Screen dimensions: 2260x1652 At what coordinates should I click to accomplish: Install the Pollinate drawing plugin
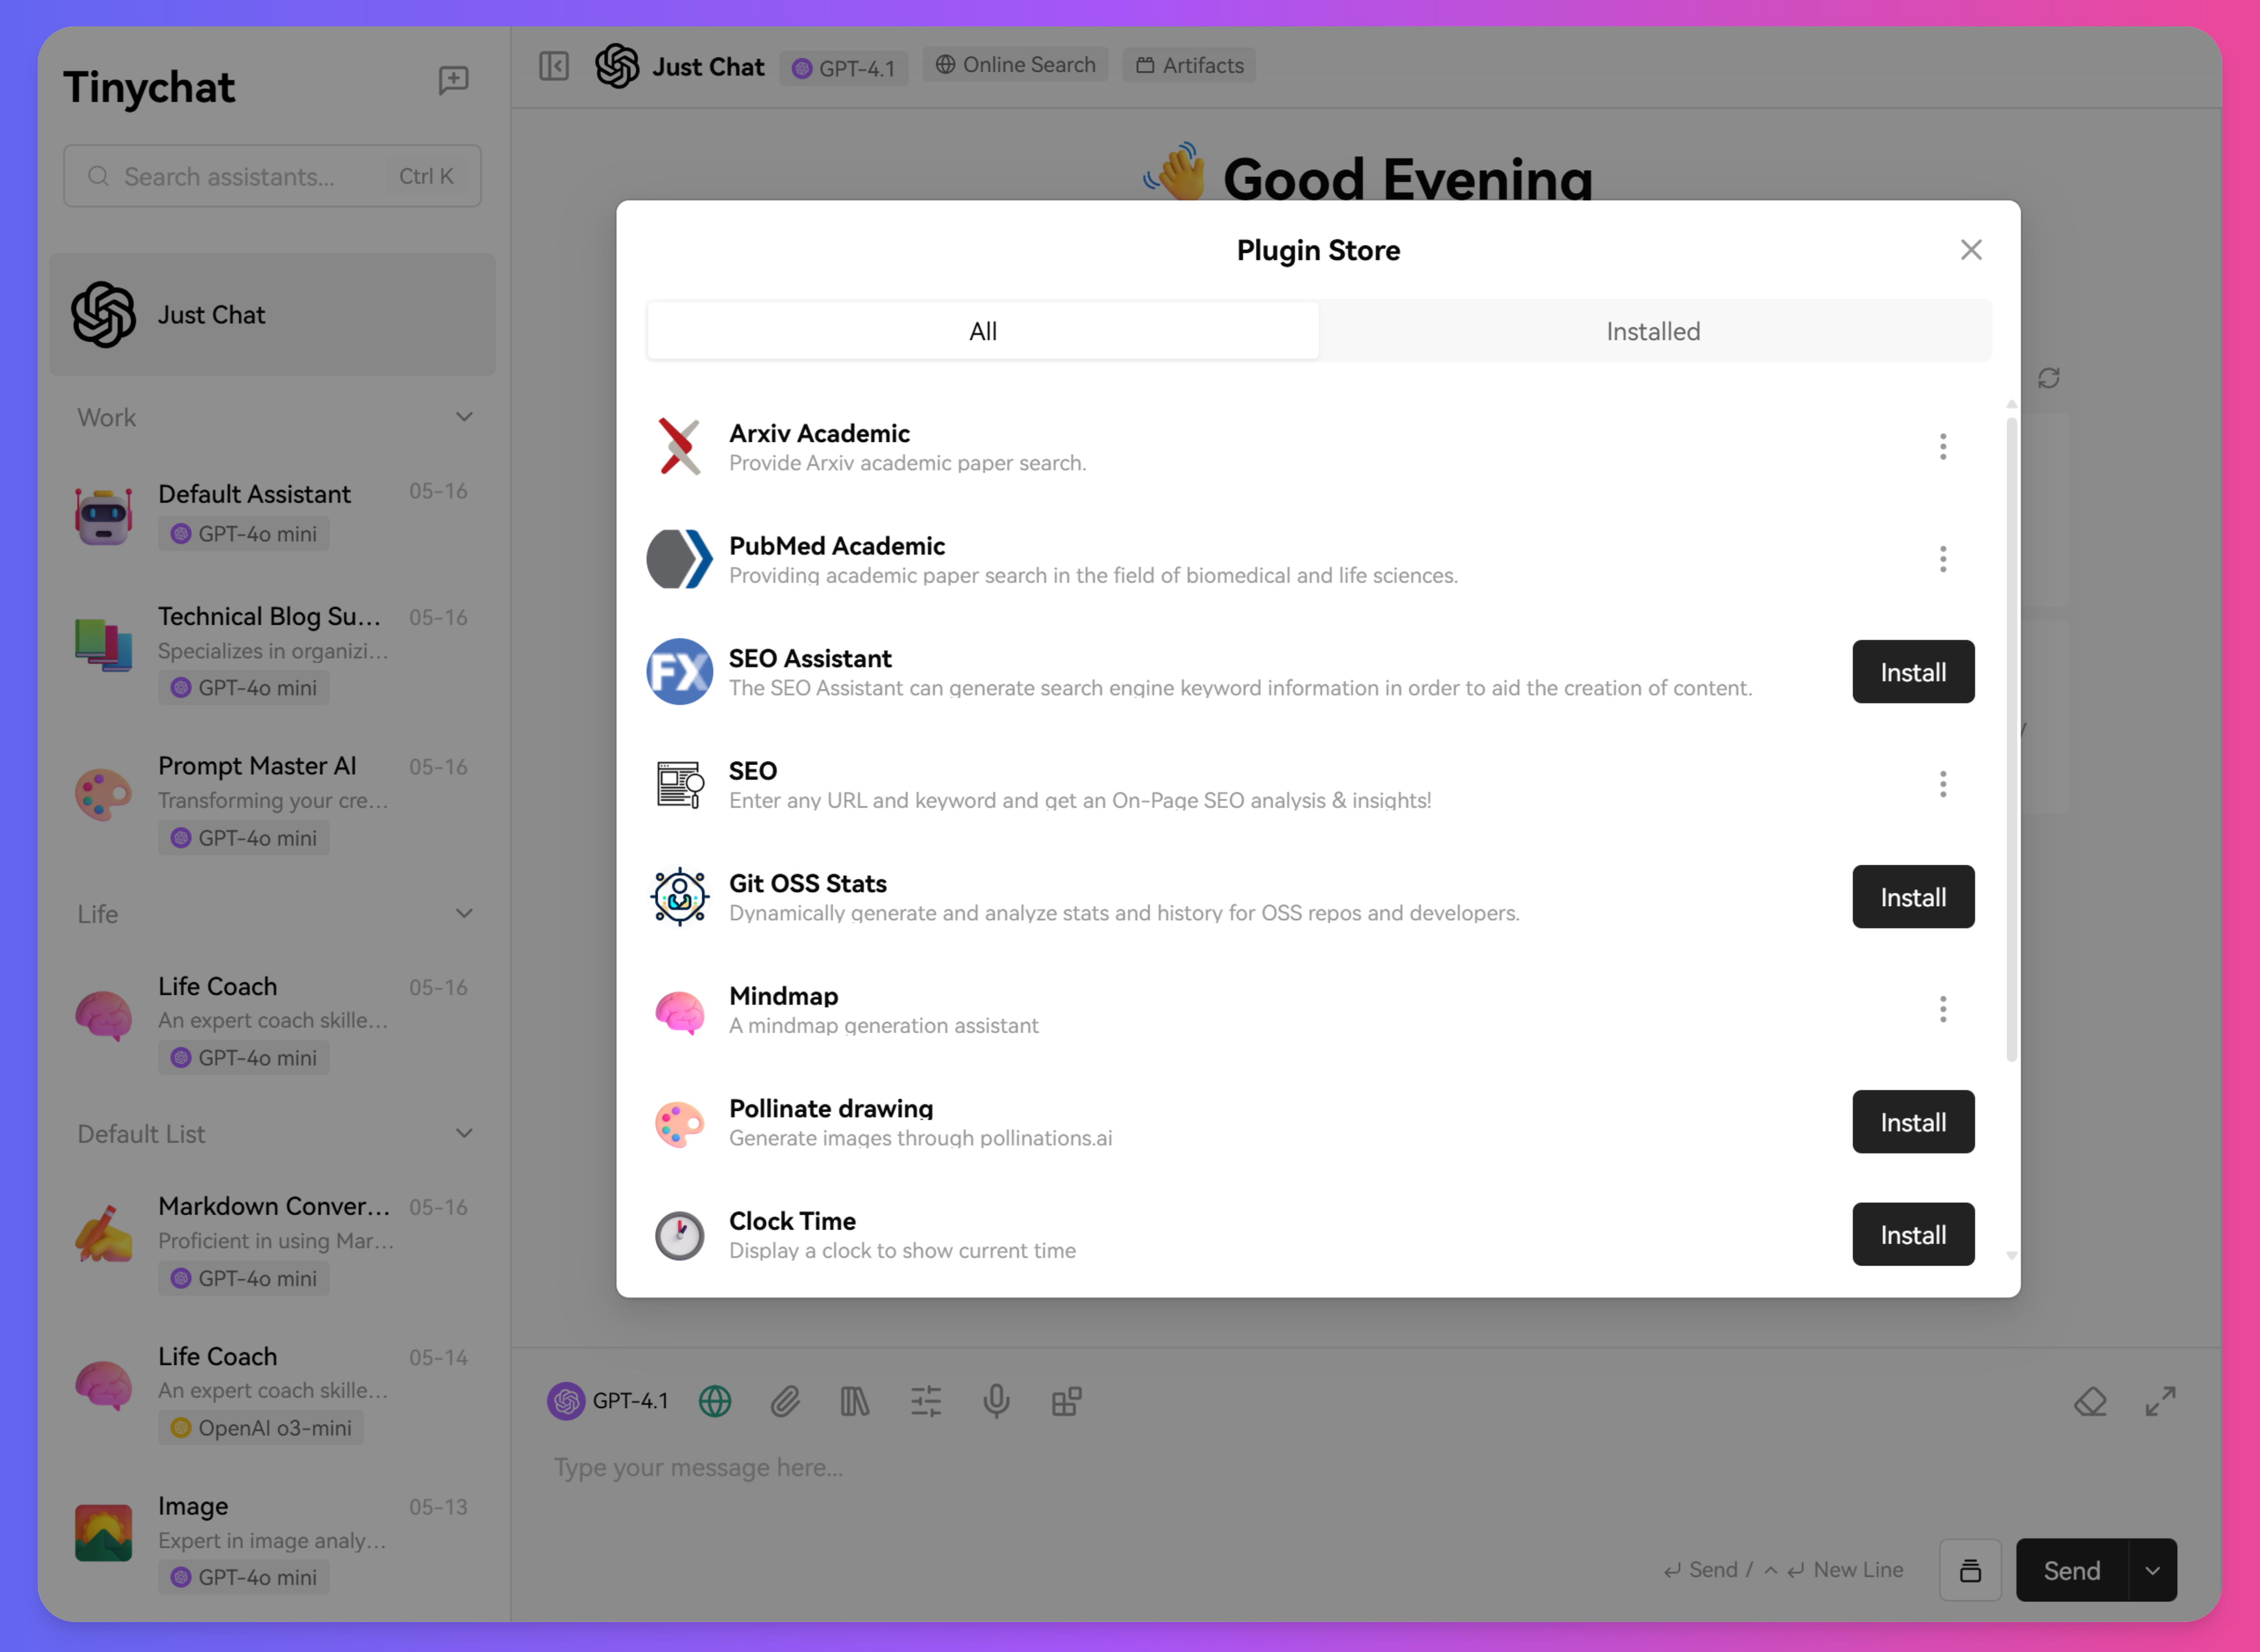[1913, 1122]
